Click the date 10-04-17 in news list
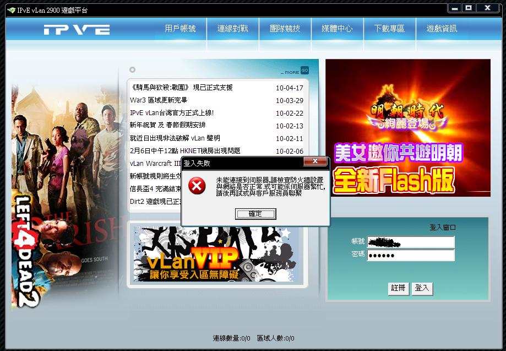 pos(290,88)
